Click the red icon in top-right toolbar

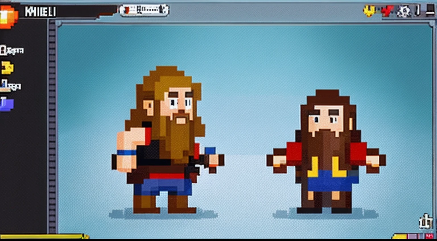(x=387, y=11)
